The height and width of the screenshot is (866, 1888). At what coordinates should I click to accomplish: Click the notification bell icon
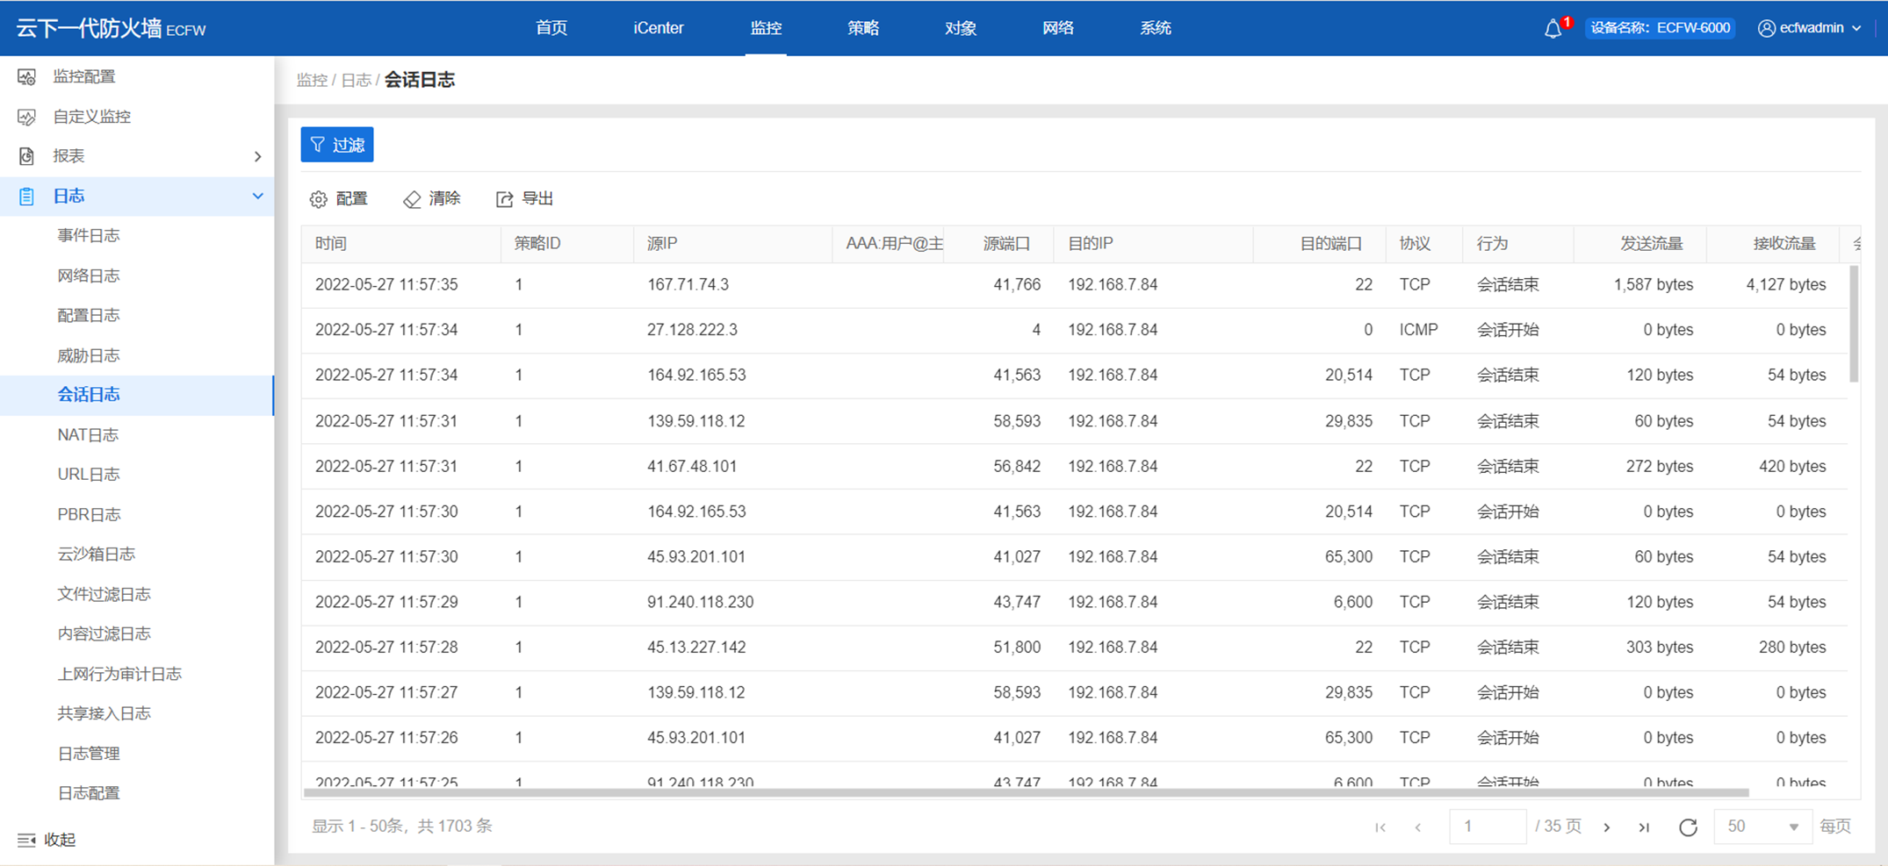click(x=1553, y=29)
